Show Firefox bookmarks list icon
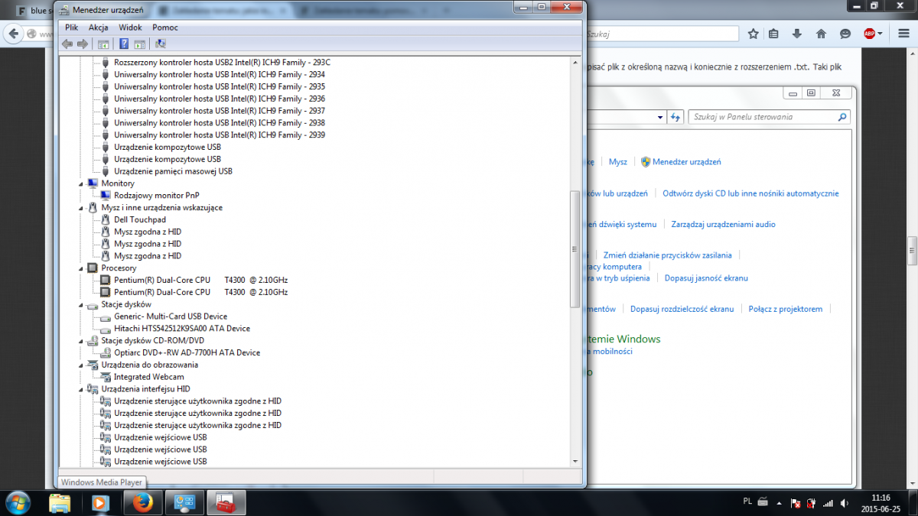This screenshot has width=918, height=516. [773, 34]
